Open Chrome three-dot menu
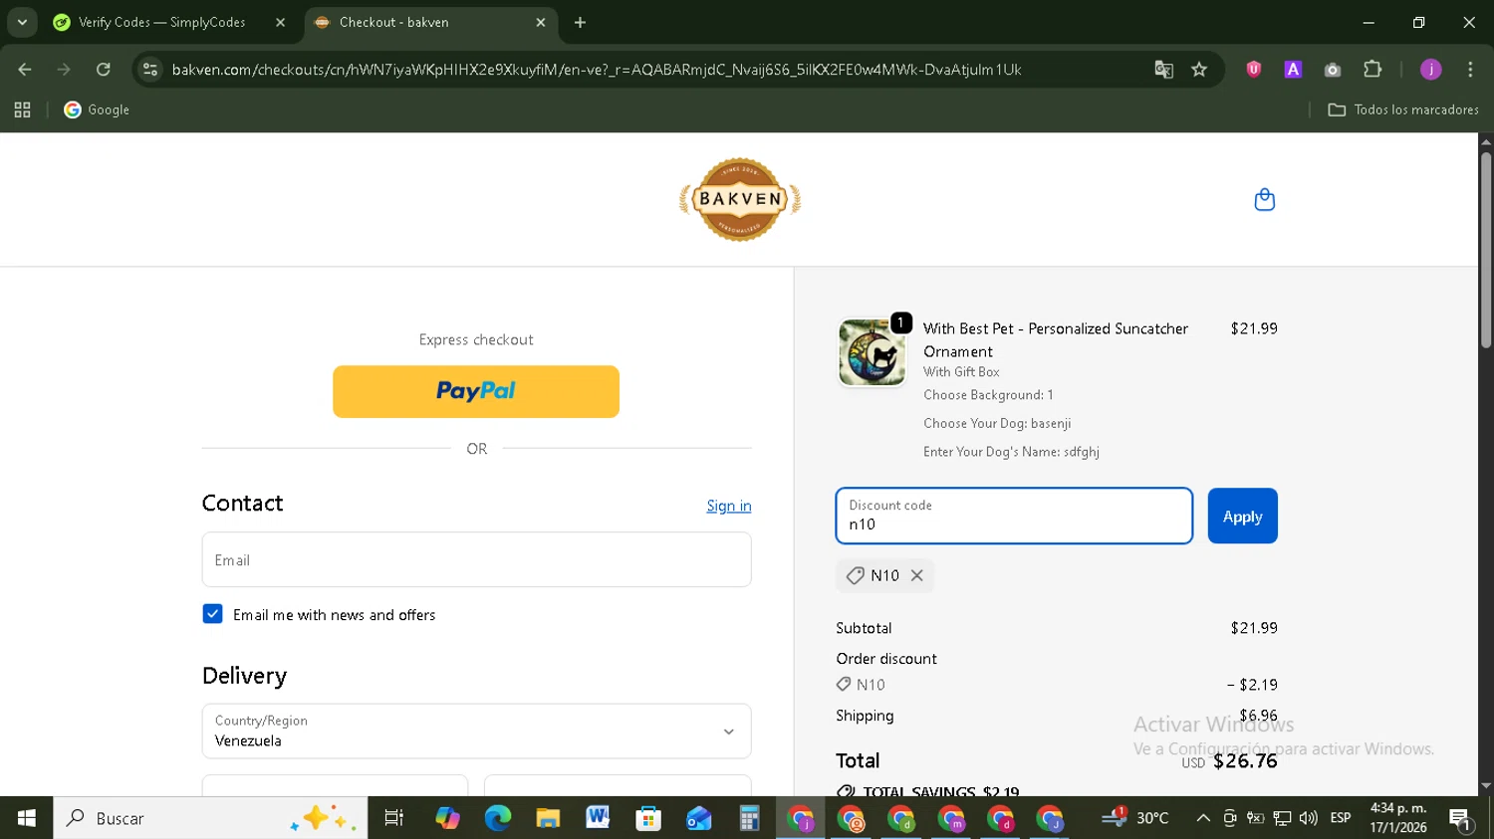Viewport: 1494px width, 839px height. (1470, 69)
